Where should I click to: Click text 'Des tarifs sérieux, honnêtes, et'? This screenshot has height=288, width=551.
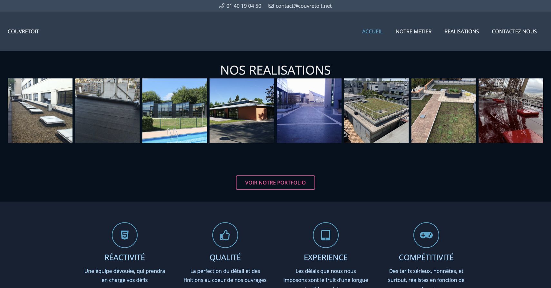coord(426,271)
